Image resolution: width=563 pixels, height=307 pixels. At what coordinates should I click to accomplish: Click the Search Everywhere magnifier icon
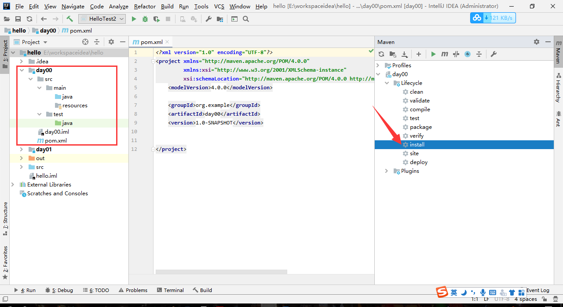pyautogui.click(x=246, y=19)
